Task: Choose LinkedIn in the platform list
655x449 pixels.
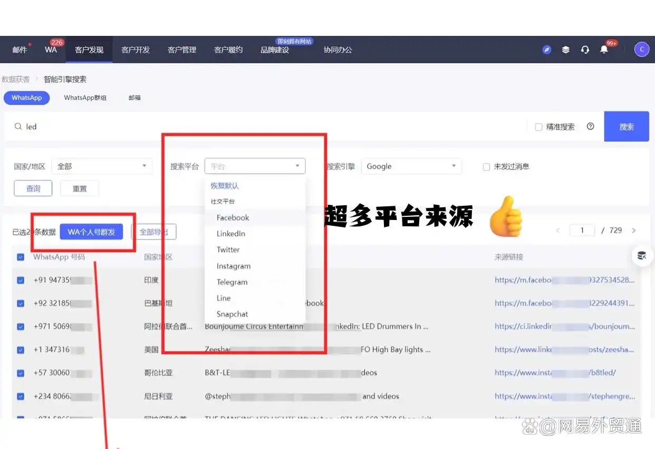Action: point(231,233)
